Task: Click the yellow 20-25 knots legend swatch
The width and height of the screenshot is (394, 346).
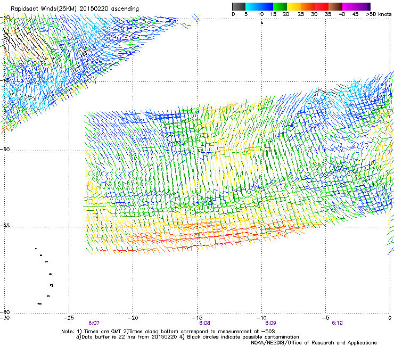Action: point(294,6)
